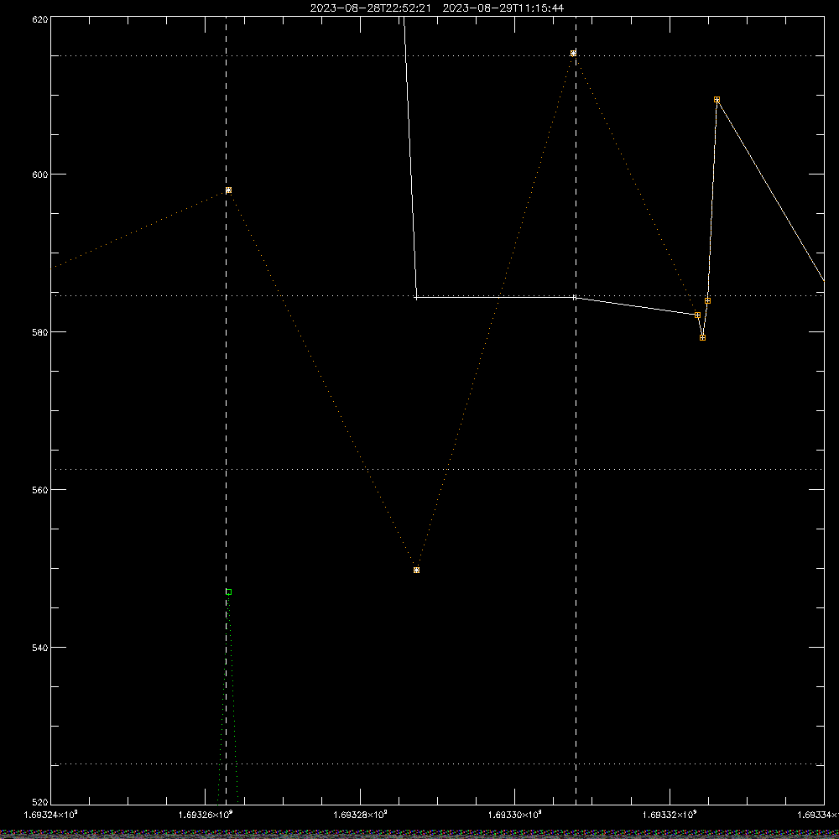
Task: Select the y-axis label 520
Action: (x=40, y=803)
